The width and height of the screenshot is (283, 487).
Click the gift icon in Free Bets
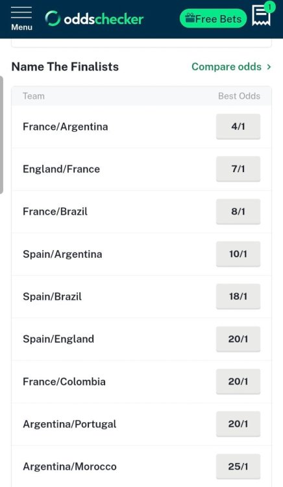pos(190,18)
